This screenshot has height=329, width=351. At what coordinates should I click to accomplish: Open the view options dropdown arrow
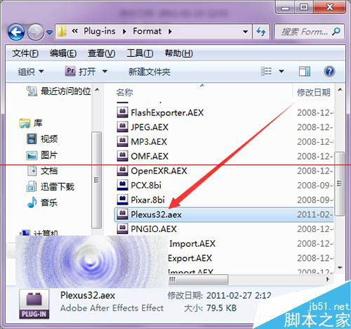pos(282,71)
